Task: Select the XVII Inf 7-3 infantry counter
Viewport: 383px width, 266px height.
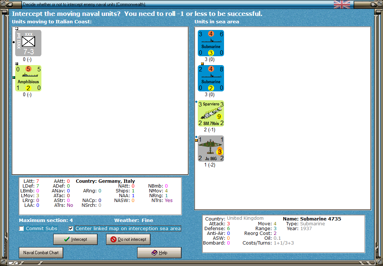Action: coord(28,43)
